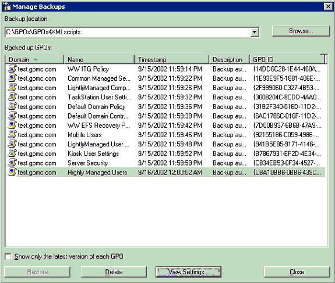Click GPO icon of LightlyManaged User row

point(12,144)
